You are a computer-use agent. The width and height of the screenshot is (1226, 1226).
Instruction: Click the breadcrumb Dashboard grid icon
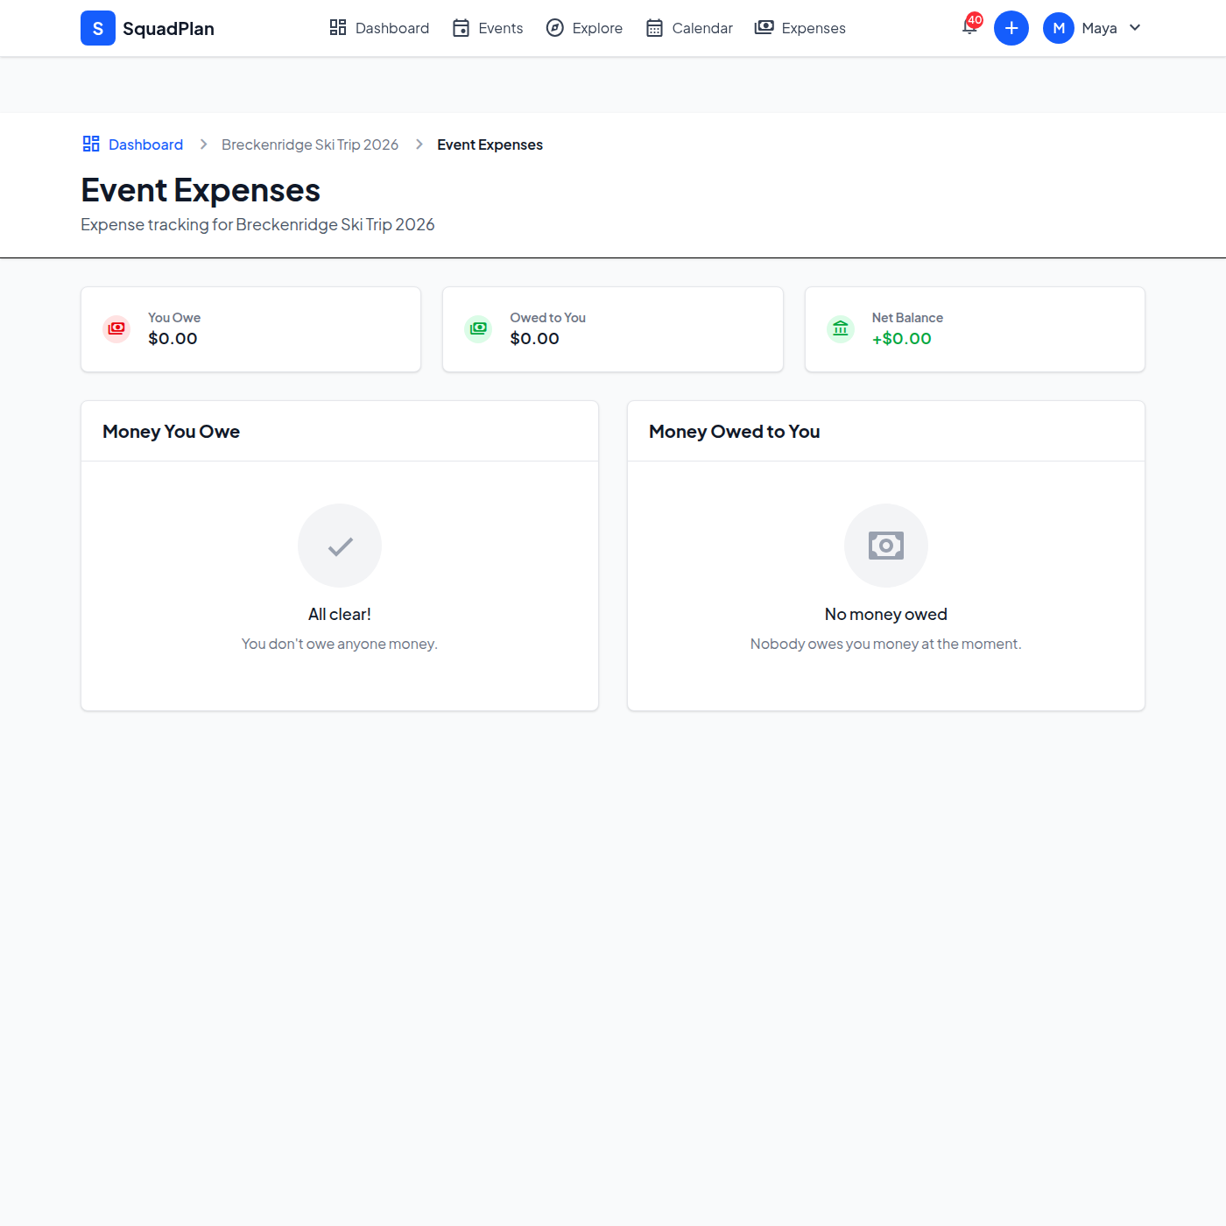(x=91, y=144)
